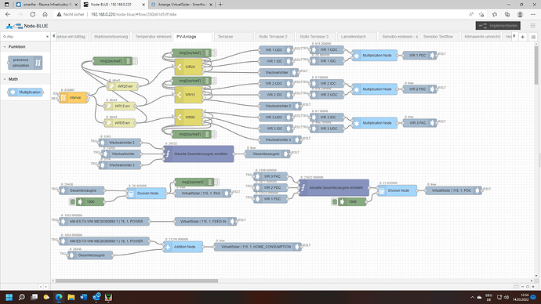
Task: Select the yellow WR05 switch node
Action: [189, 118]
